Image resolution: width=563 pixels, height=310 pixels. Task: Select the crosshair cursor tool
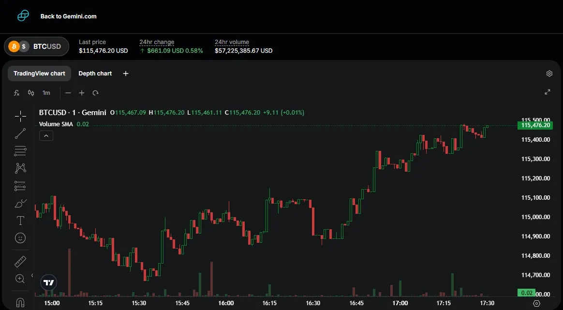click(20, 116)
